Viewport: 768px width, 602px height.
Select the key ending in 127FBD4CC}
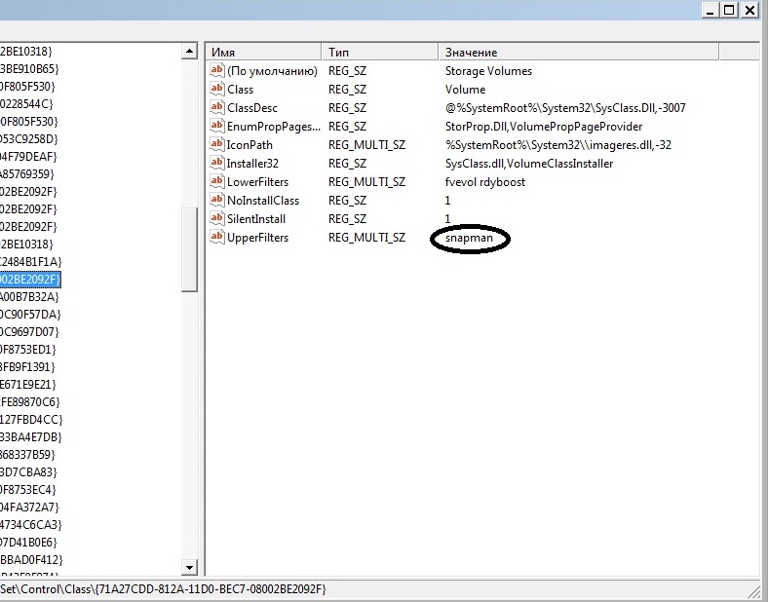click(29, 419)
